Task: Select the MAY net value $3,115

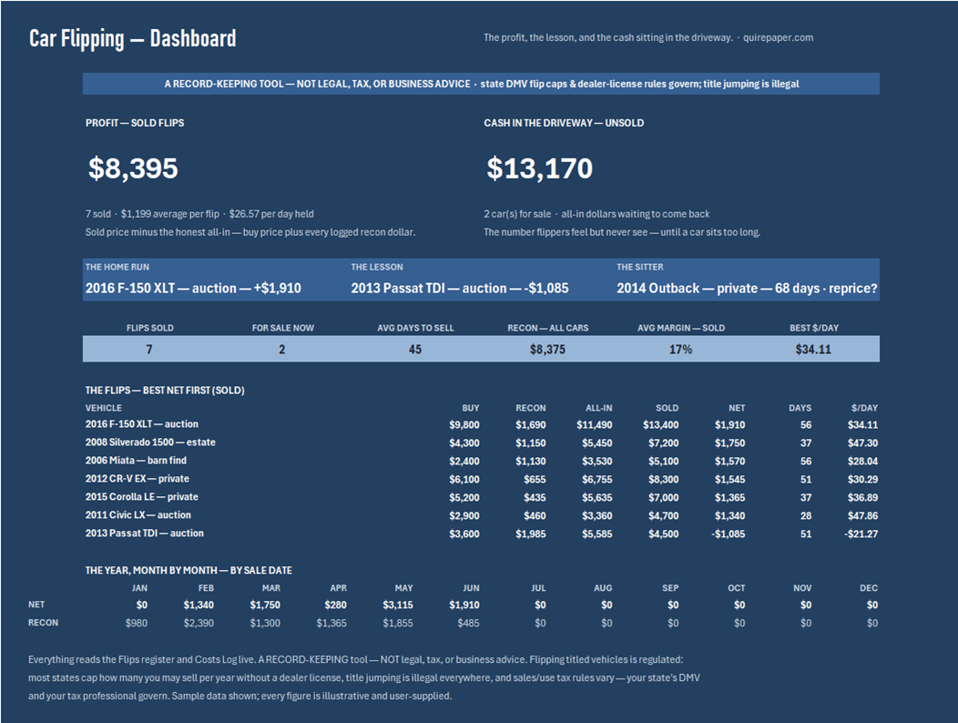Action: 398,605
